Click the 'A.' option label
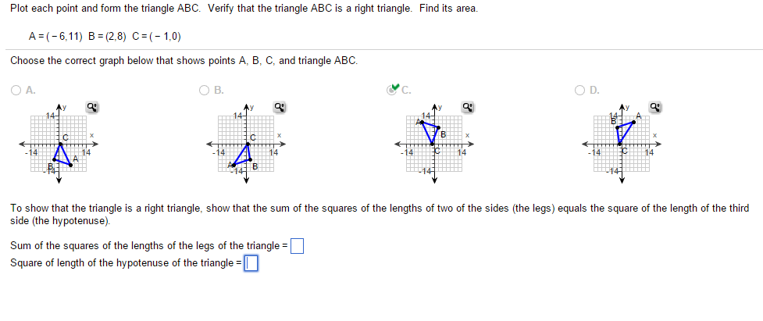 click(30, 90)
